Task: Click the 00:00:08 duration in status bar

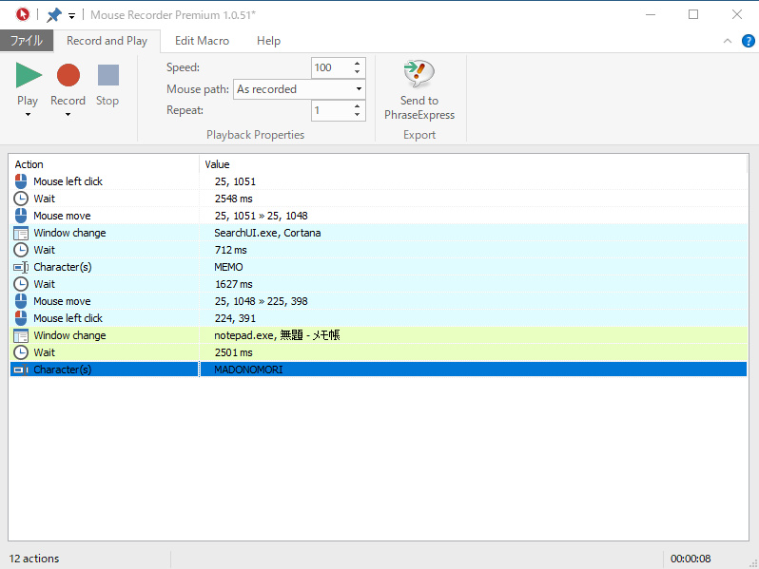Action: (x=691, y=559)
